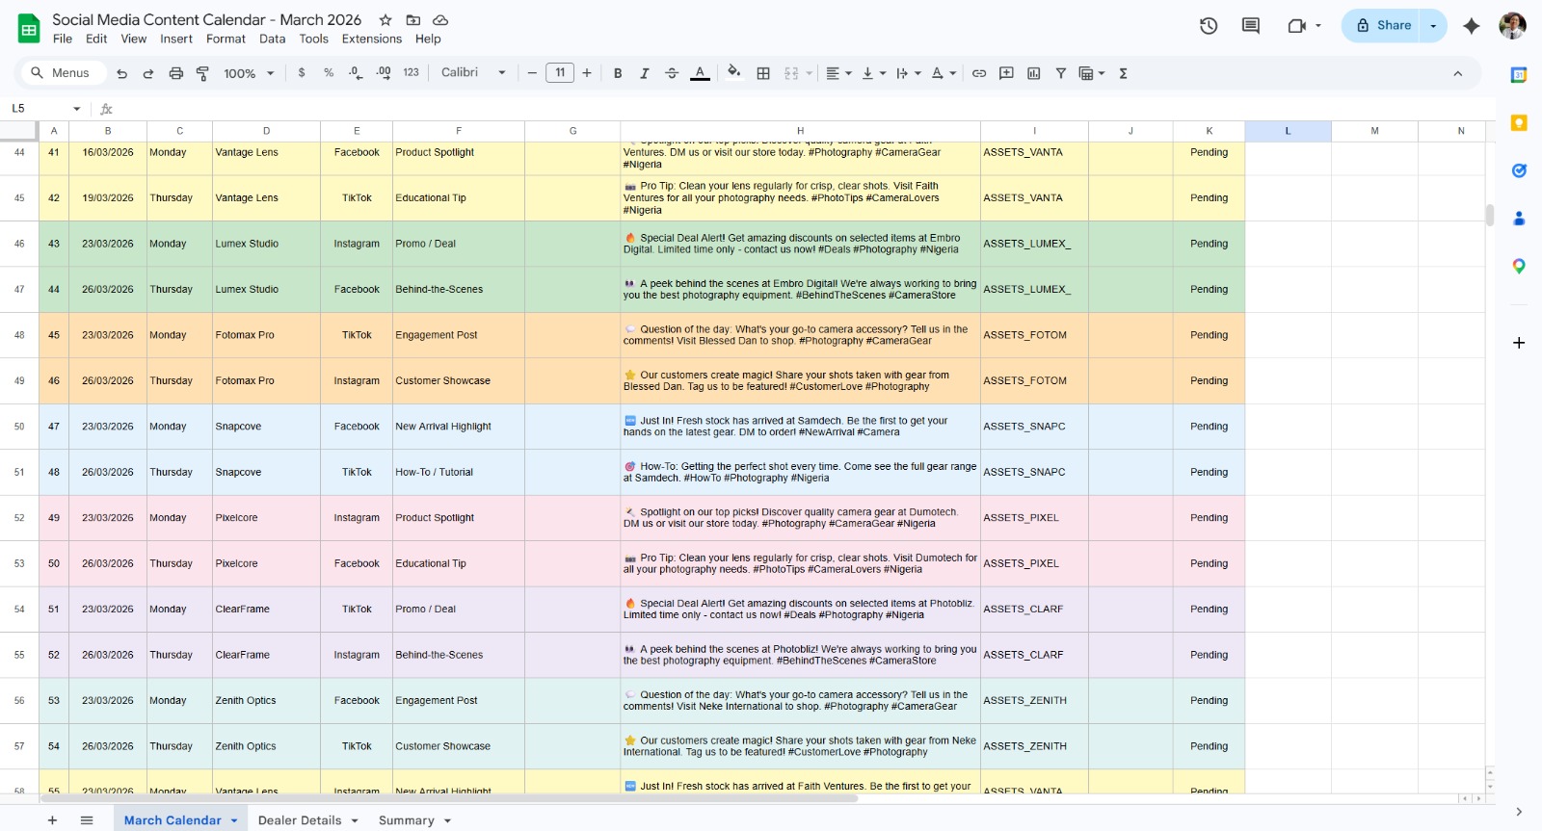Insert link icon in toolbar
Screen dimensions: 1542x831
pos(979,73)
